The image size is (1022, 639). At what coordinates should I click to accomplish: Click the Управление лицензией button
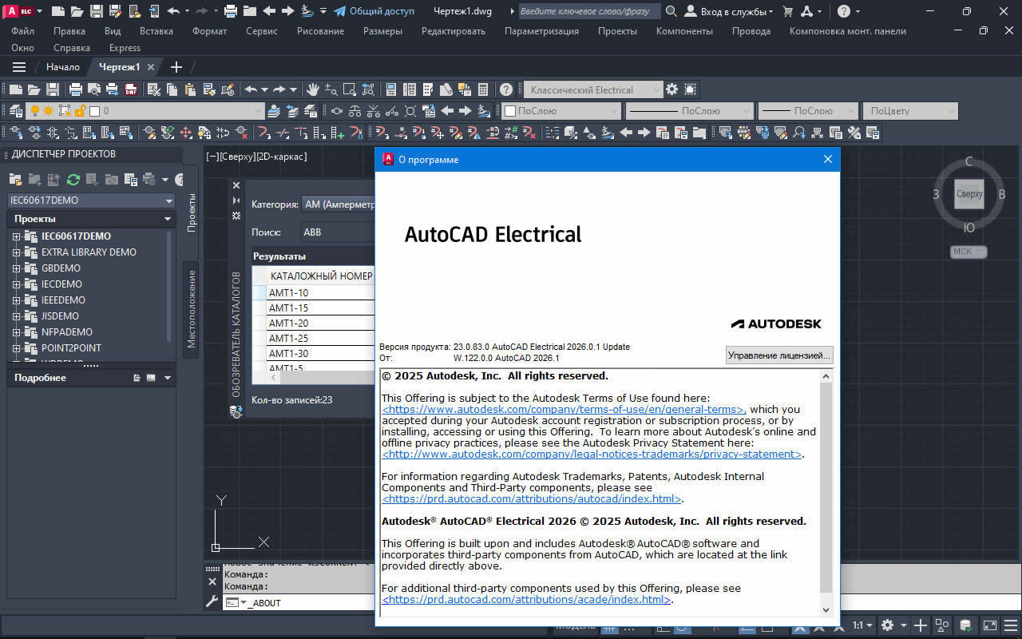point(779,355)
